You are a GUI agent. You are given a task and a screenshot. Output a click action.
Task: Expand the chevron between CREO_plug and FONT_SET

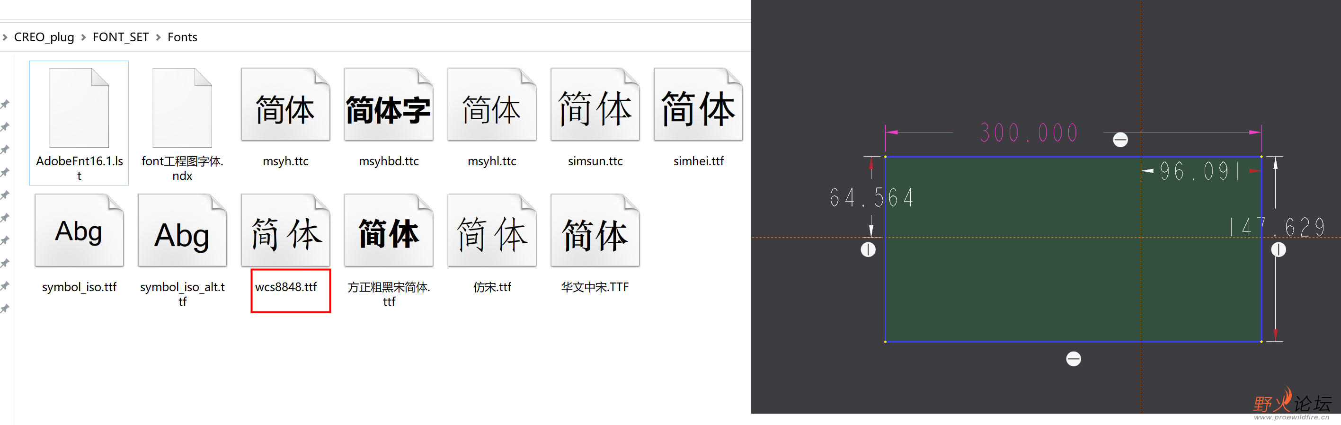pos(83,37)
